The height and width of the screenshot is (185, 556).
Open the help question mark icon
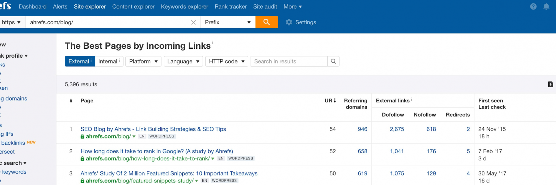tap(533, 6)
